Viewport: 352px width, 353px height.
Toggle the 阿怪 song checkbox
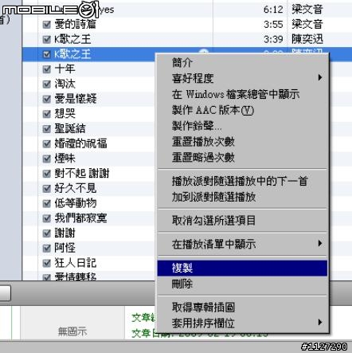46,249
